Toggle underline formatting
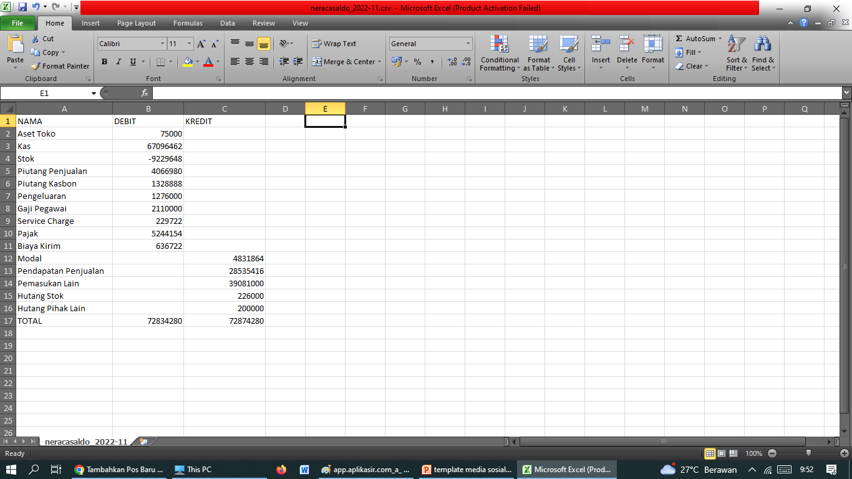 132,62
